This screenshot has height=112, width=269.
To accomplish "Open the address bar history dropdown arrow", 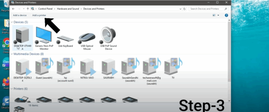I will coord(180,9).
